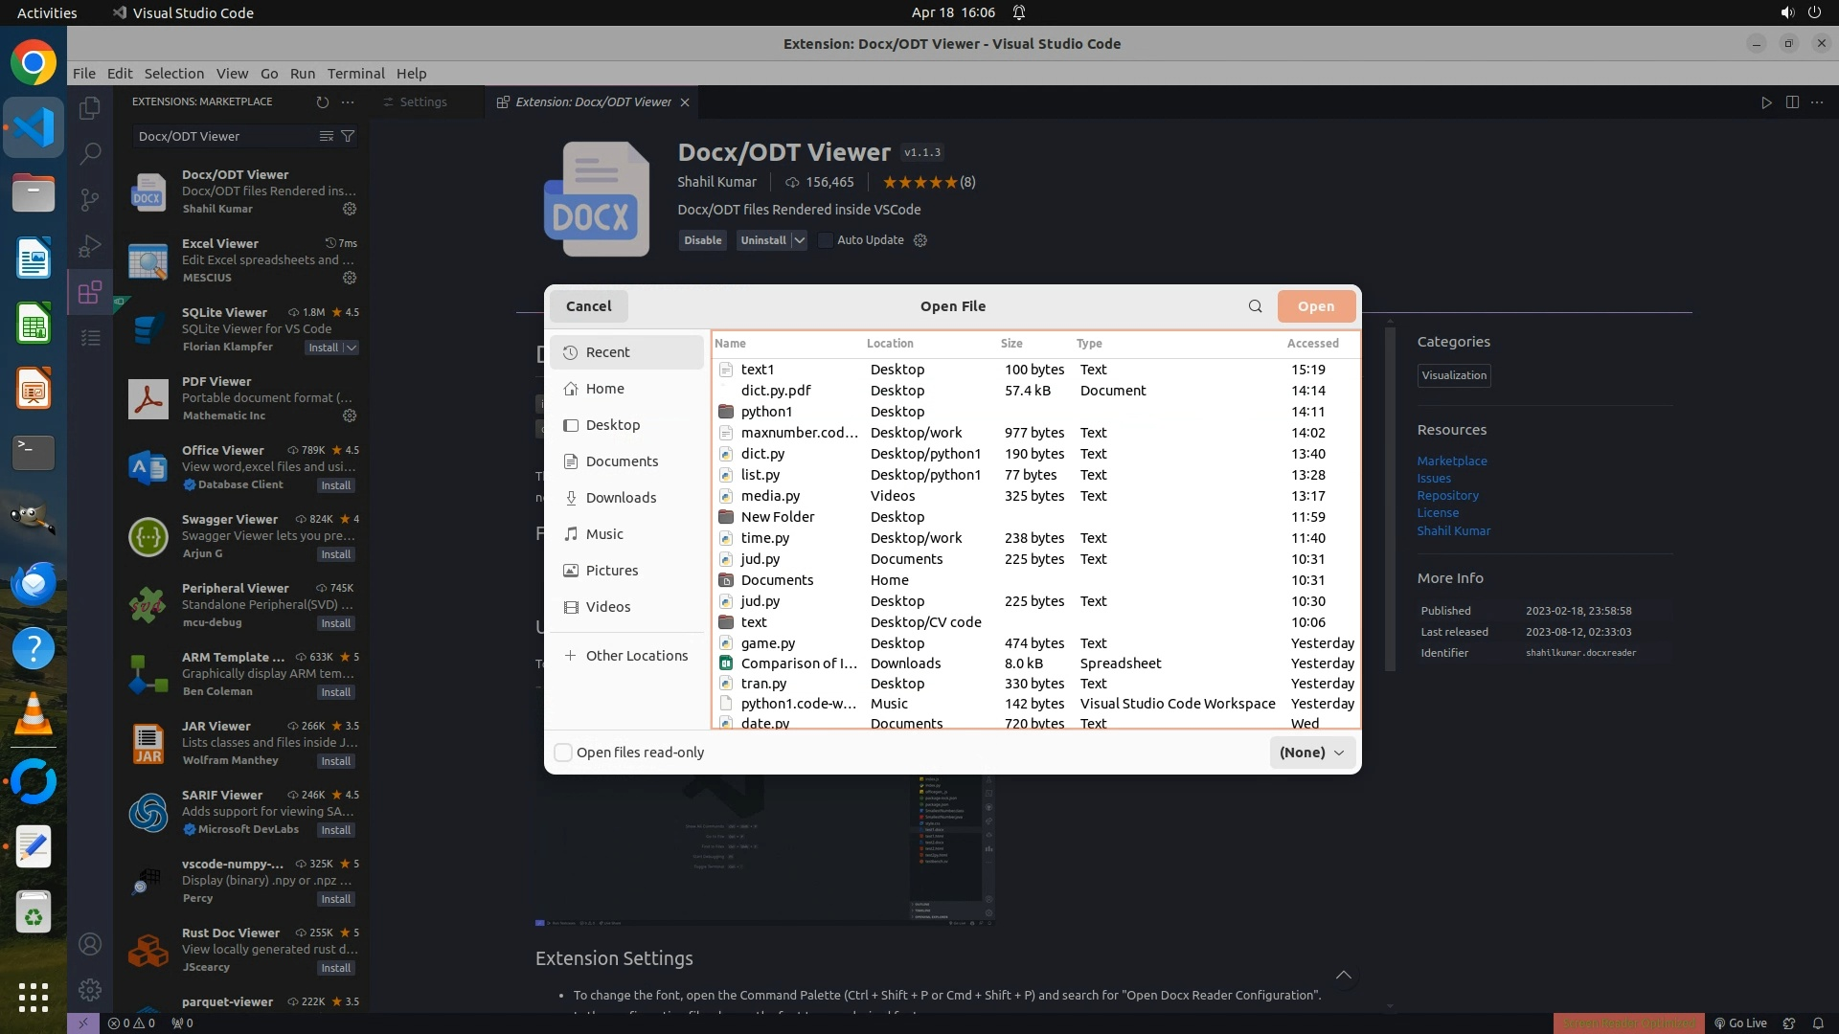Open the Search view in activity bar

point(90,153)
